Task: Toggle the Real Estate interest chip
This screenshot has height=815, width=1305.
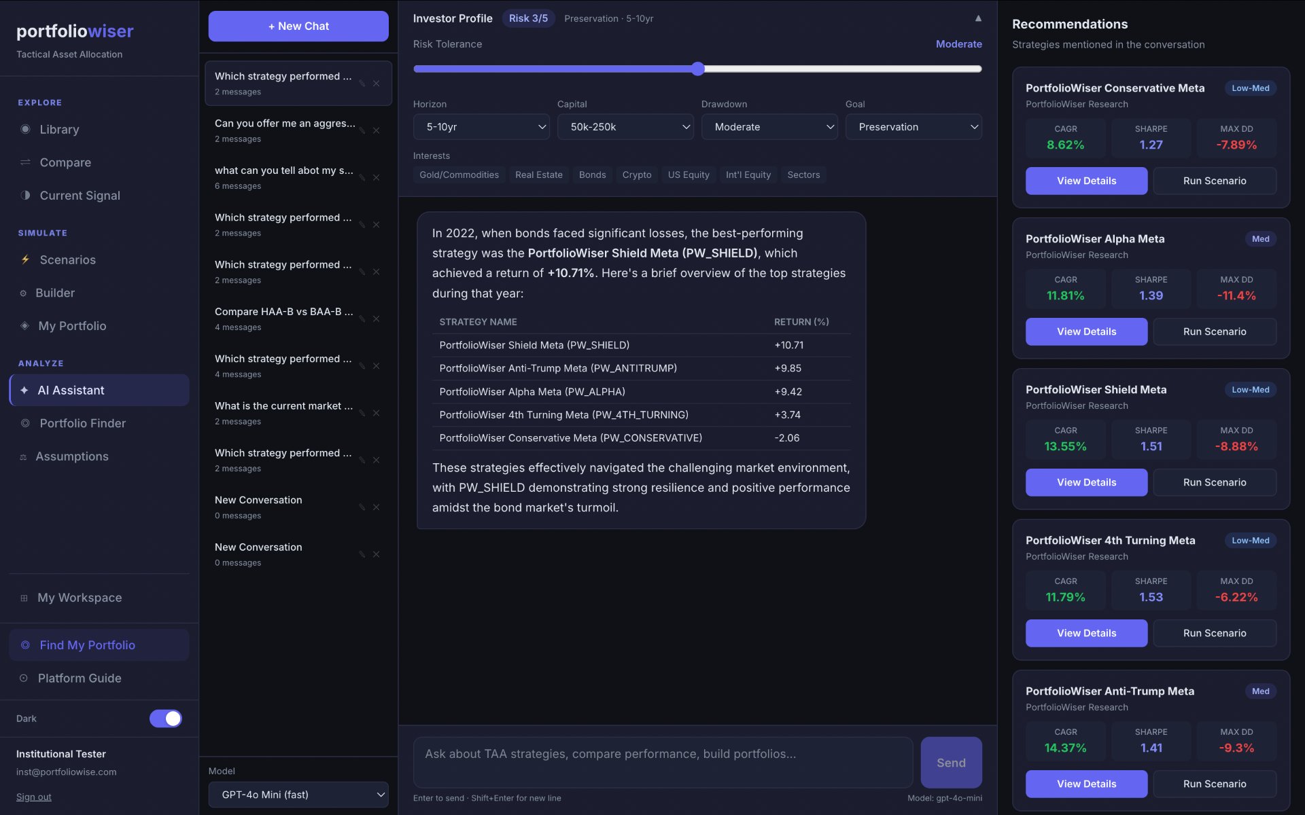Action: pyautogui.click(x=539, y=175)
